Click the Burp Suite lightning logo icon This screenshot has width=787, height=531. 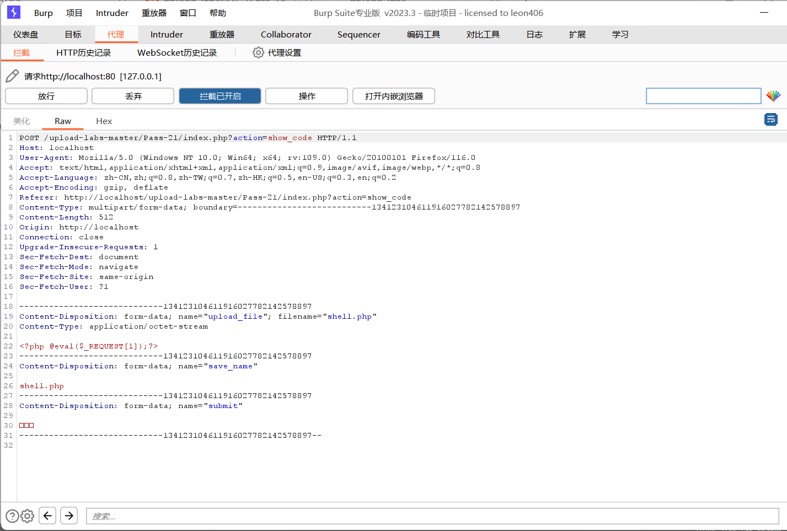(14, 12)
